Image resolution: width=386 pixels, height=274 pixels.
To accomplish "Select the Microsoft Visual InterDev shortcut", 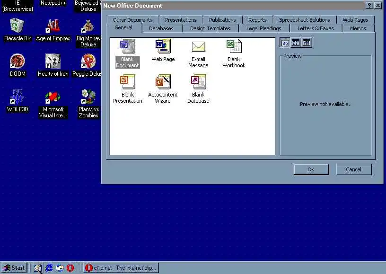I will (53, 104).
